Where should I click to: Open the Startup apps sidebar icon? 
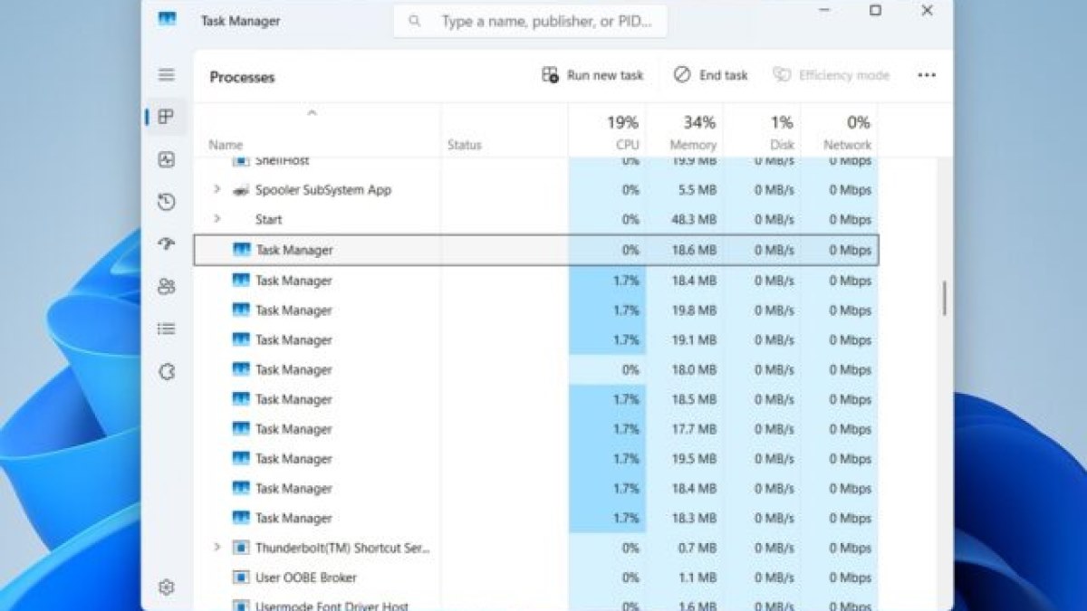(x=166, y=244)
